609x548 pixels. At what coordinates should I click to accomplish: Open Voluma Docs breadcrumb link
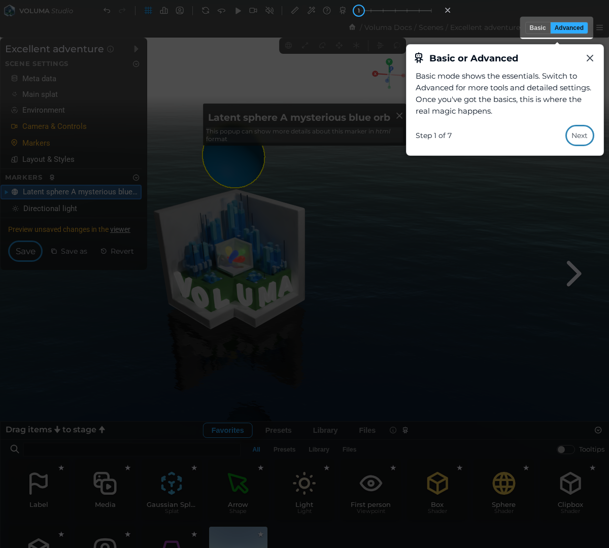(x=388, y=27)
